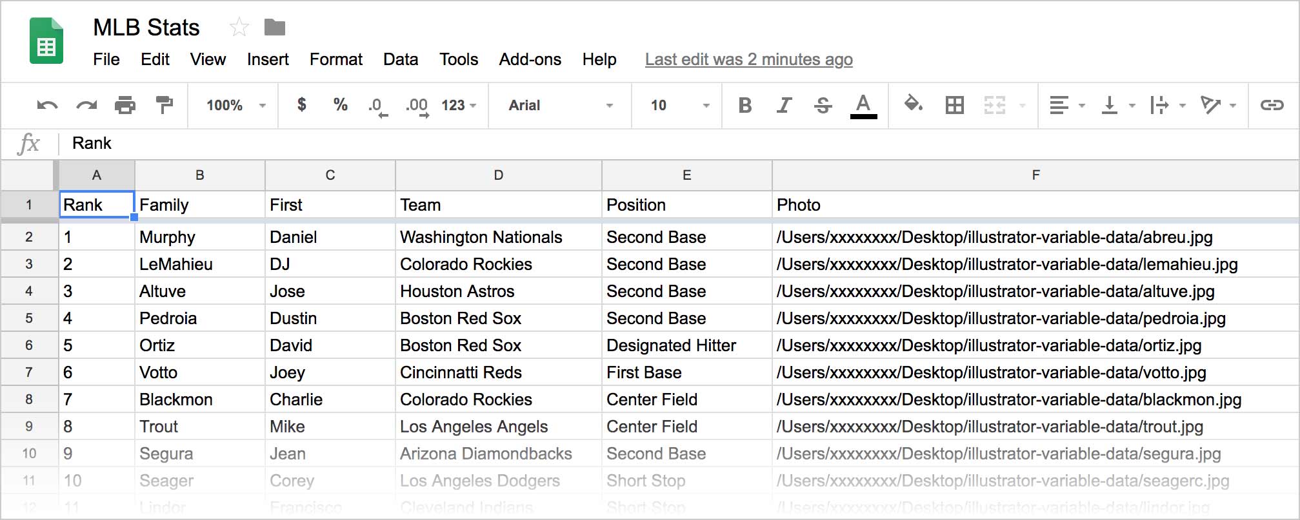Screen dimensions: 1300x520
Task: Open the fill color bucket
Action: [914, 104]
